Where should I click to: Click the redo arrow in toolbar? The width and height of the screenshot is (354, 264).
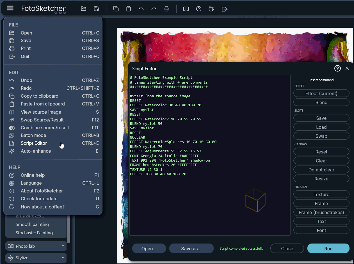[154, 9]
